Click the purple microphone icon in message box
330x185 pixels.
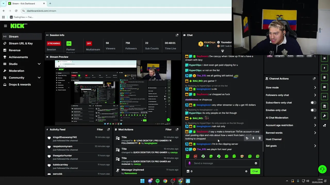[x=189, y=163]
